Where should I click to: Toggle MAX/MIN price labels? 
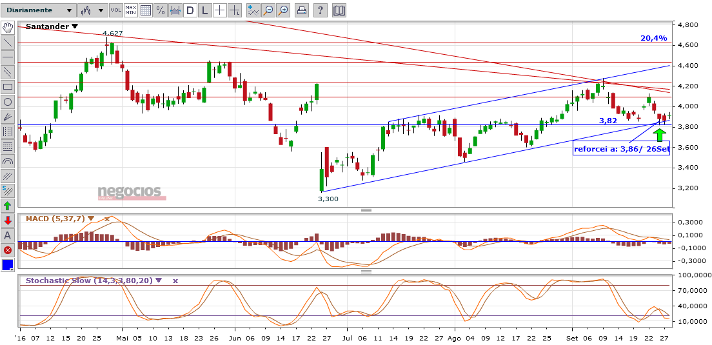(x=131, y=10)
